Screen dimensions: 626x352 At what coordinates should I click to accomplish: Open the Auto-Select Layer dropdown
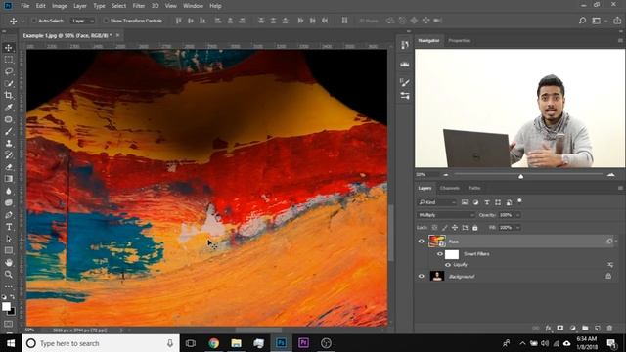pyautogui.click(x=82, y=21)
